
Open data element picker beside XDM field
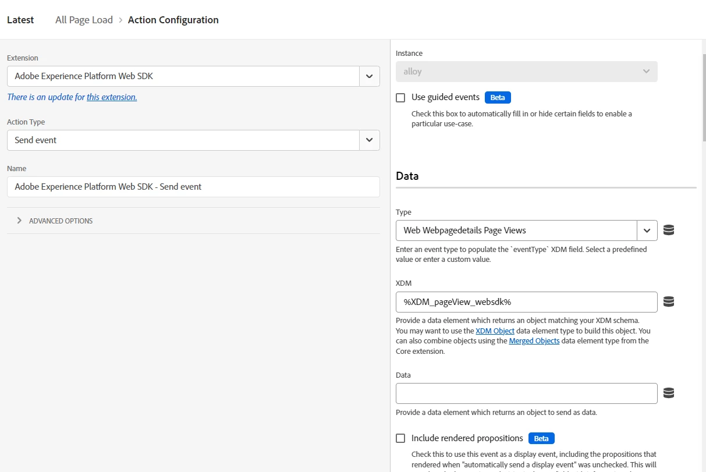669,301
